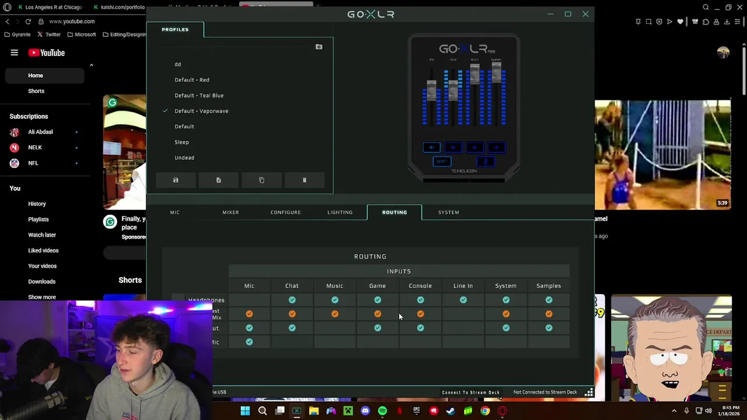Copy the selected profile using the duplicate icon
747x420 pixels.
click(261, 180)
